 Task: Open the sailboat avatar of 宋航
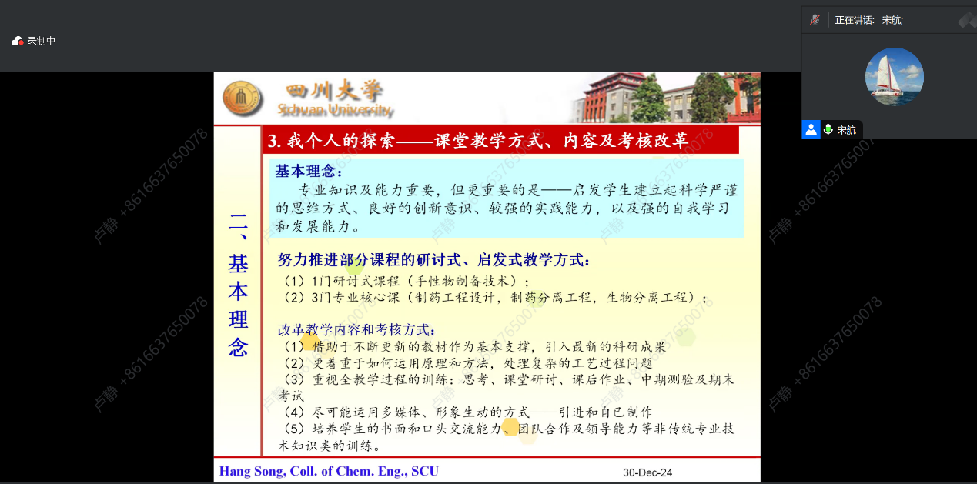click(894, 77)
